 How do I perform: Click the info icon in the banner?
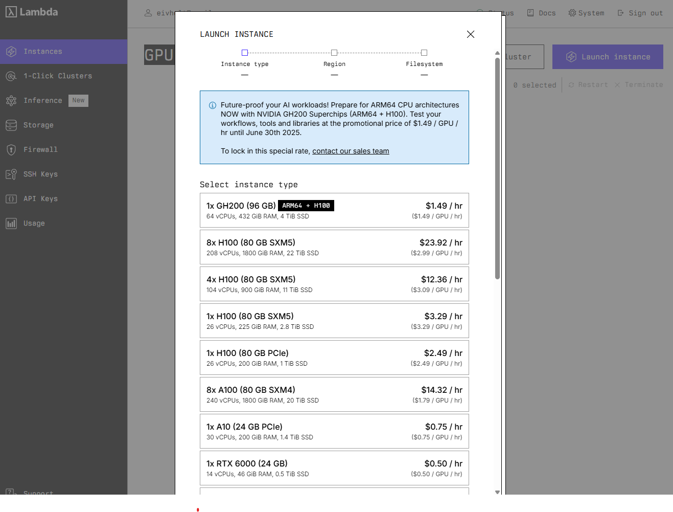tap(213, 105)
